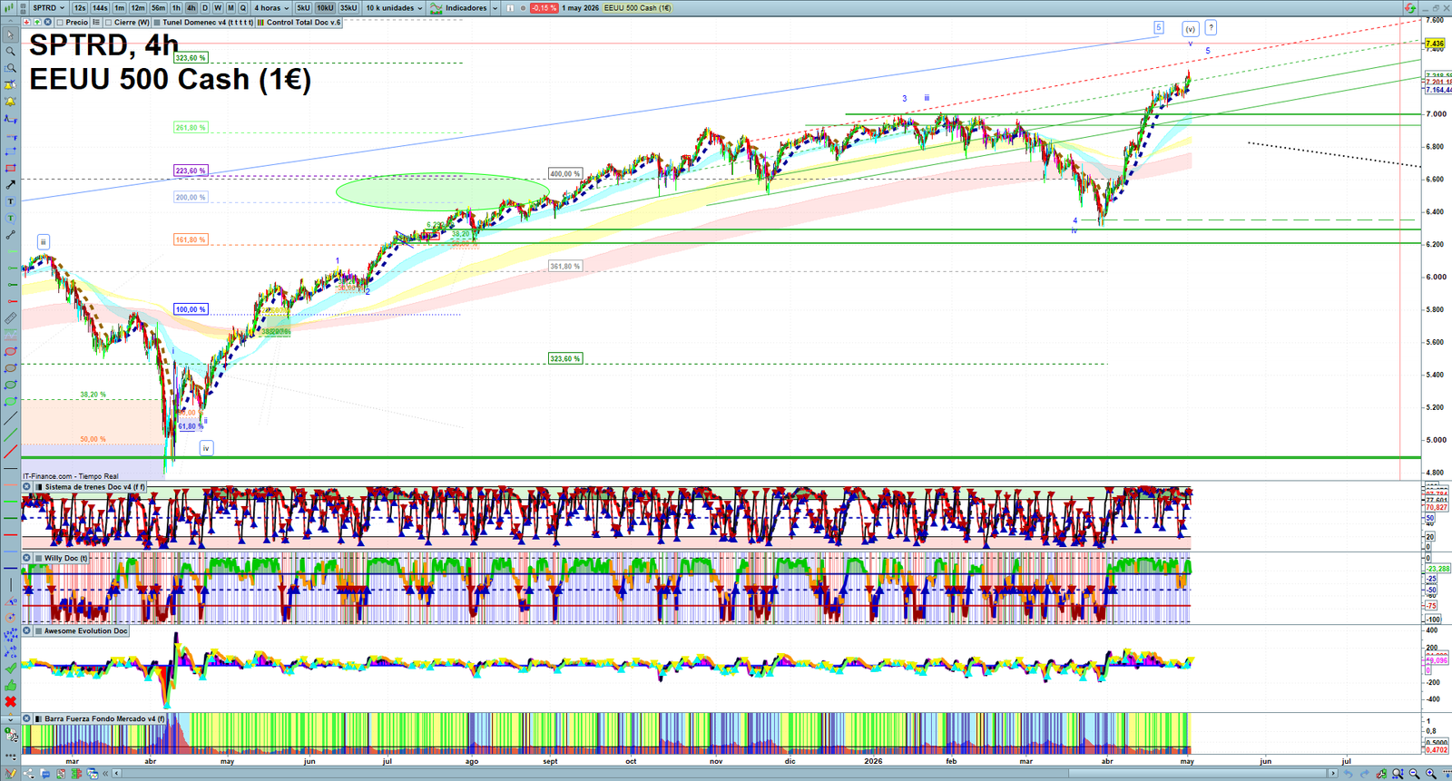This screenshot has width=1452, height=781.
Task: Switch to daily D timeframe
Action: coord(205,8)
